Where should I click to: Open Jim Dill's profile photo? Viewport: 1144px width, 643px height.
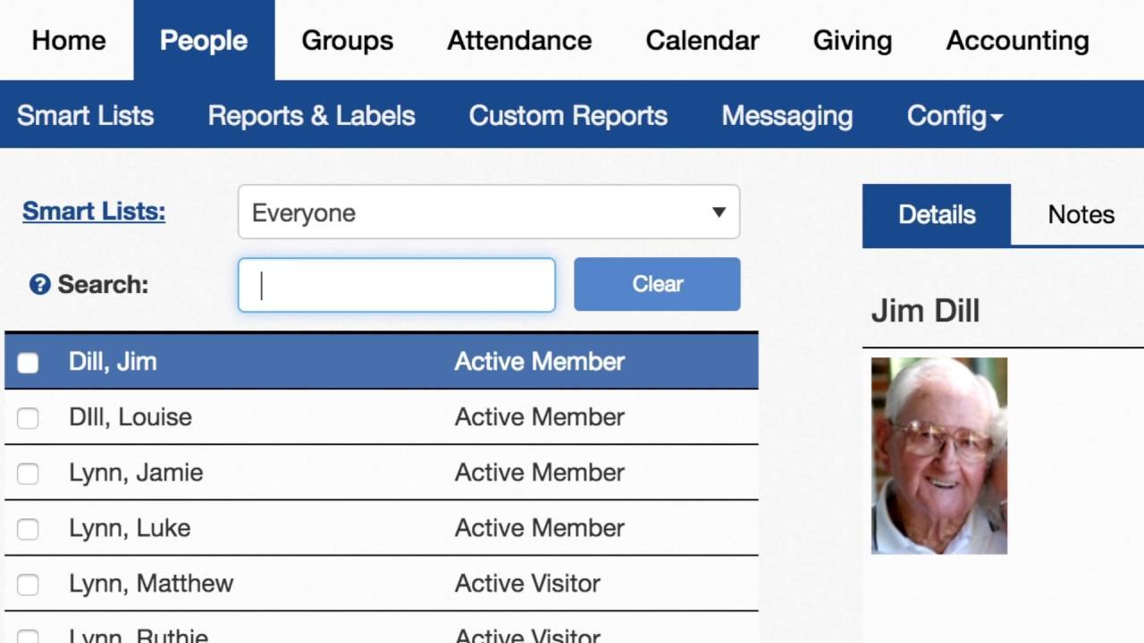[938, 455]
